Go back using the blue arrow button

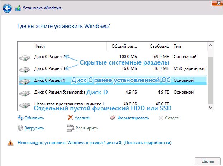tap(7, 8)
